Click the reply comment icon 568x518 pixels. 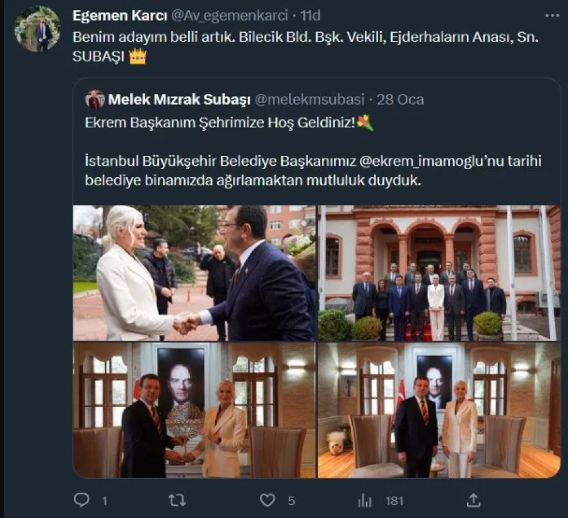click(81, 500)
